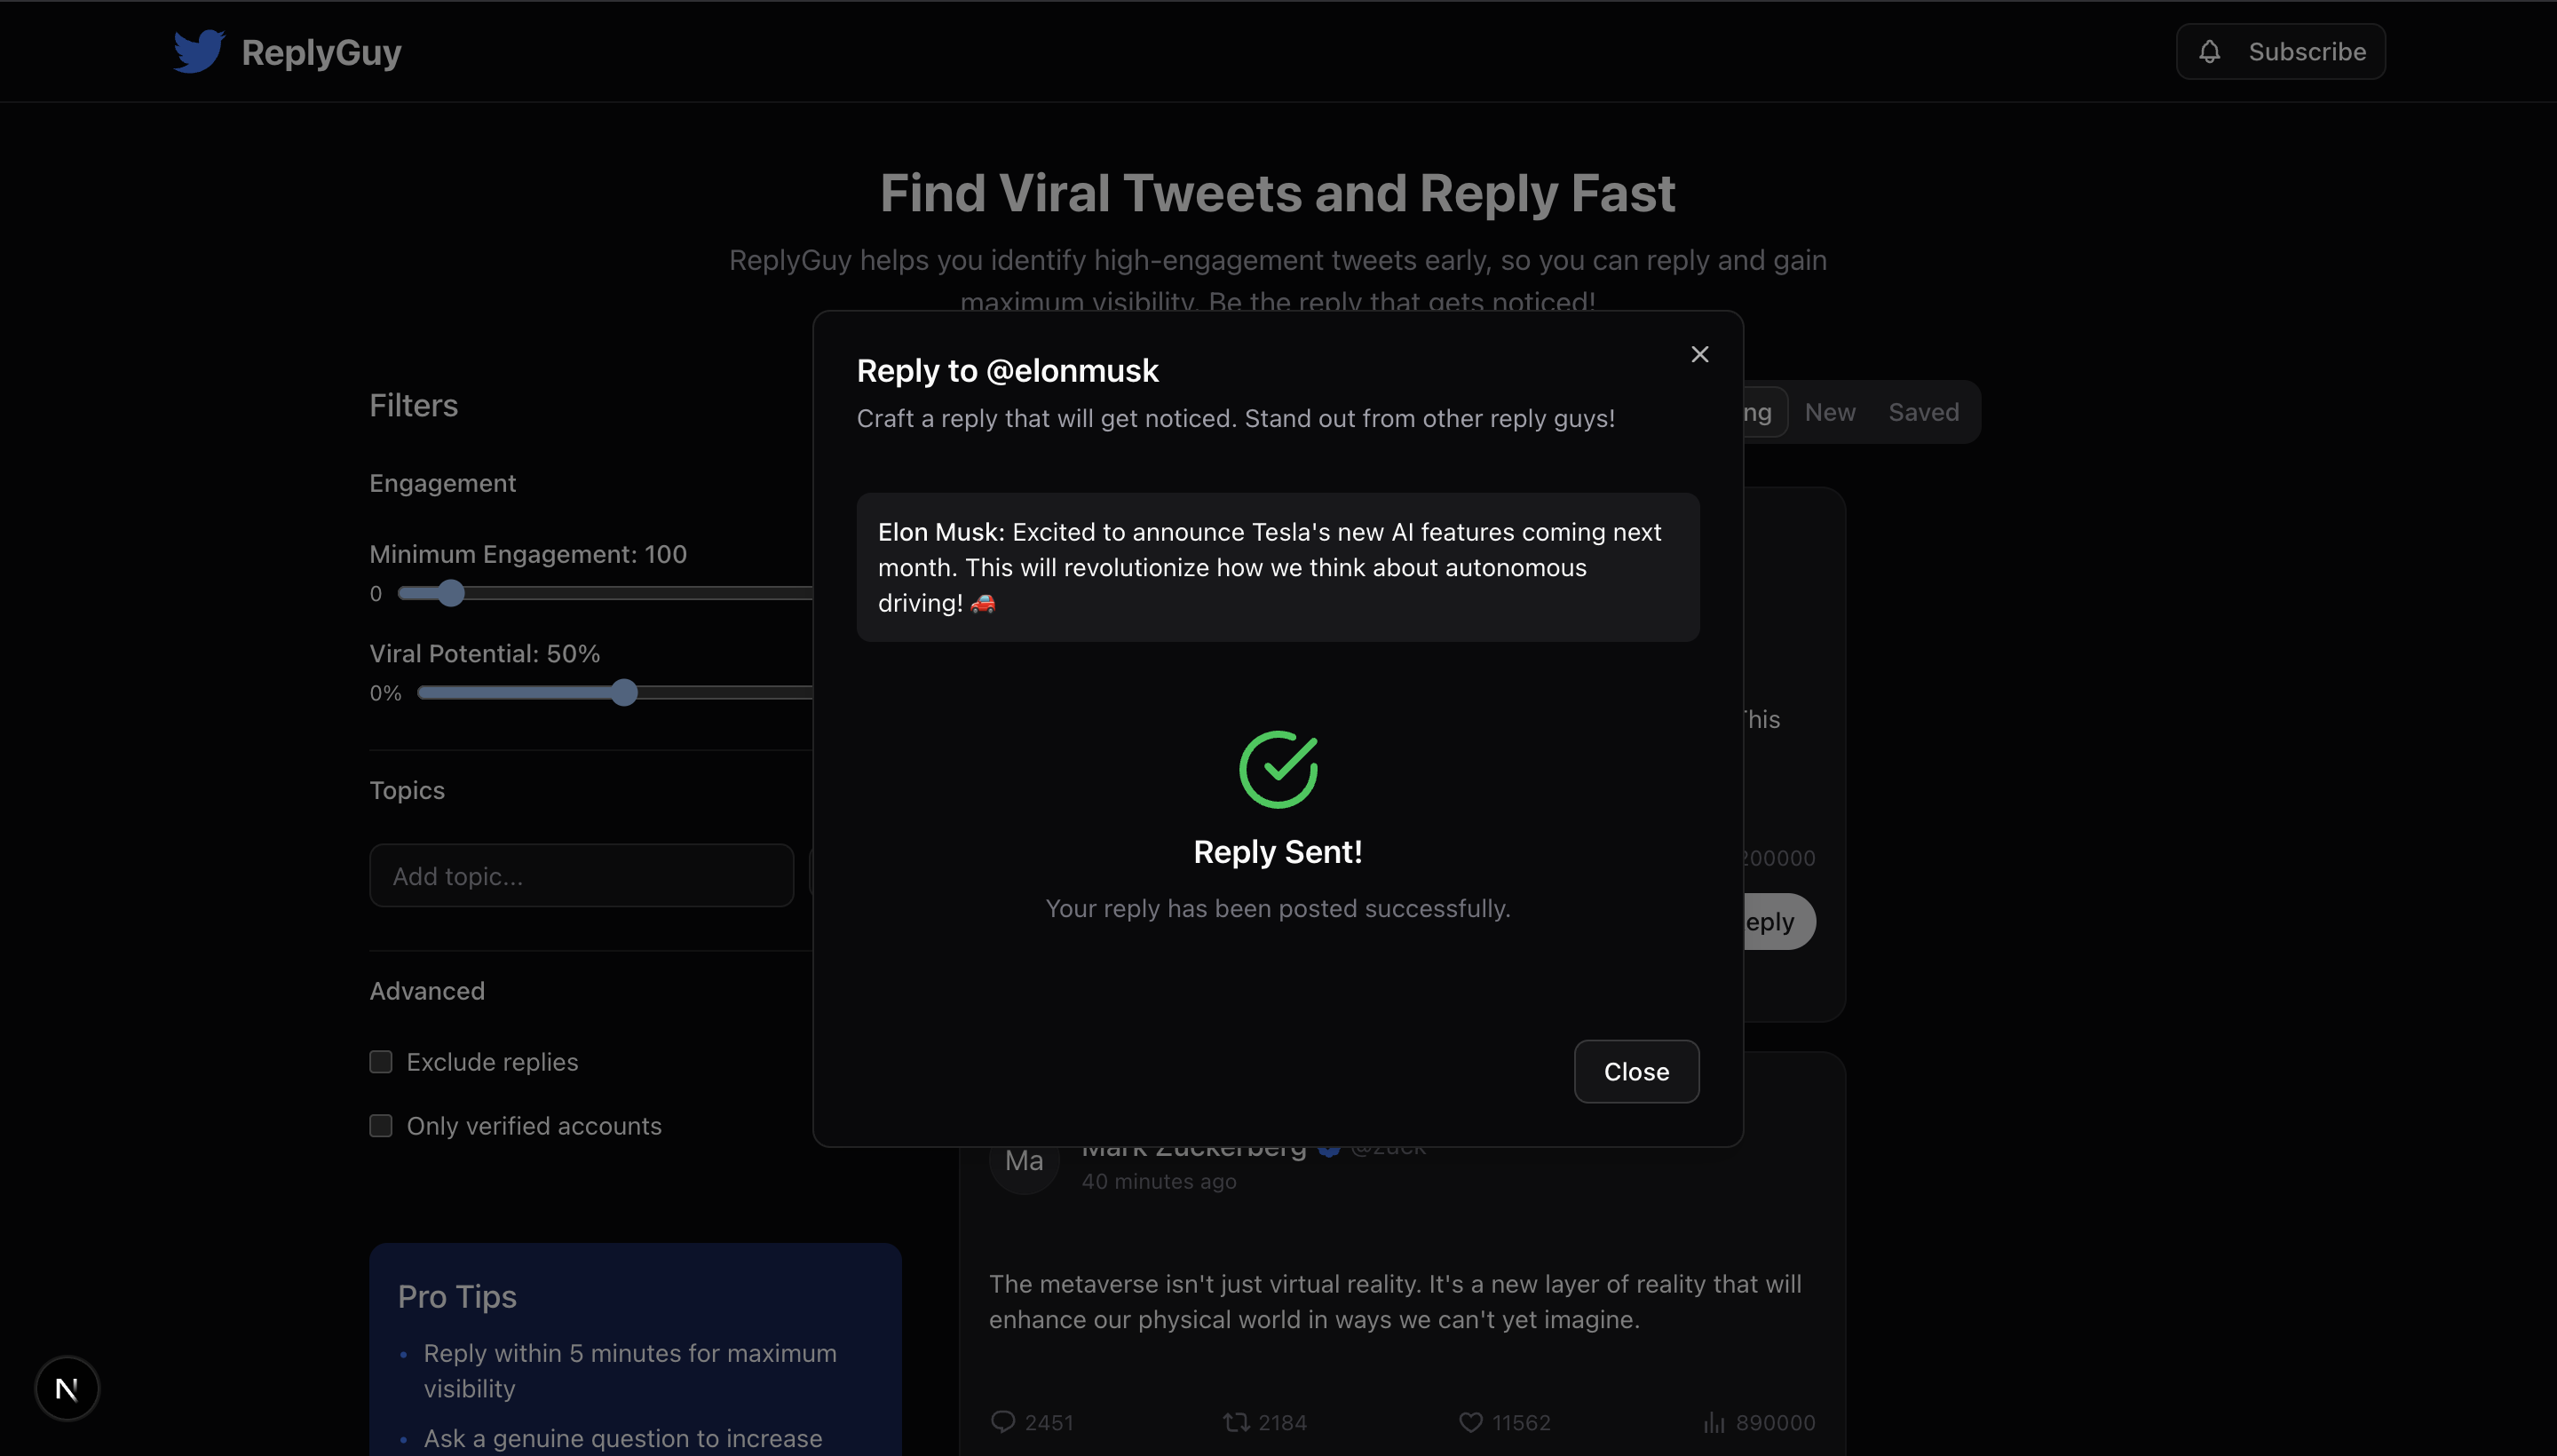Switch to the Saved tab
Screen dimensions: 2557x1456
(x=1923, y=412)
